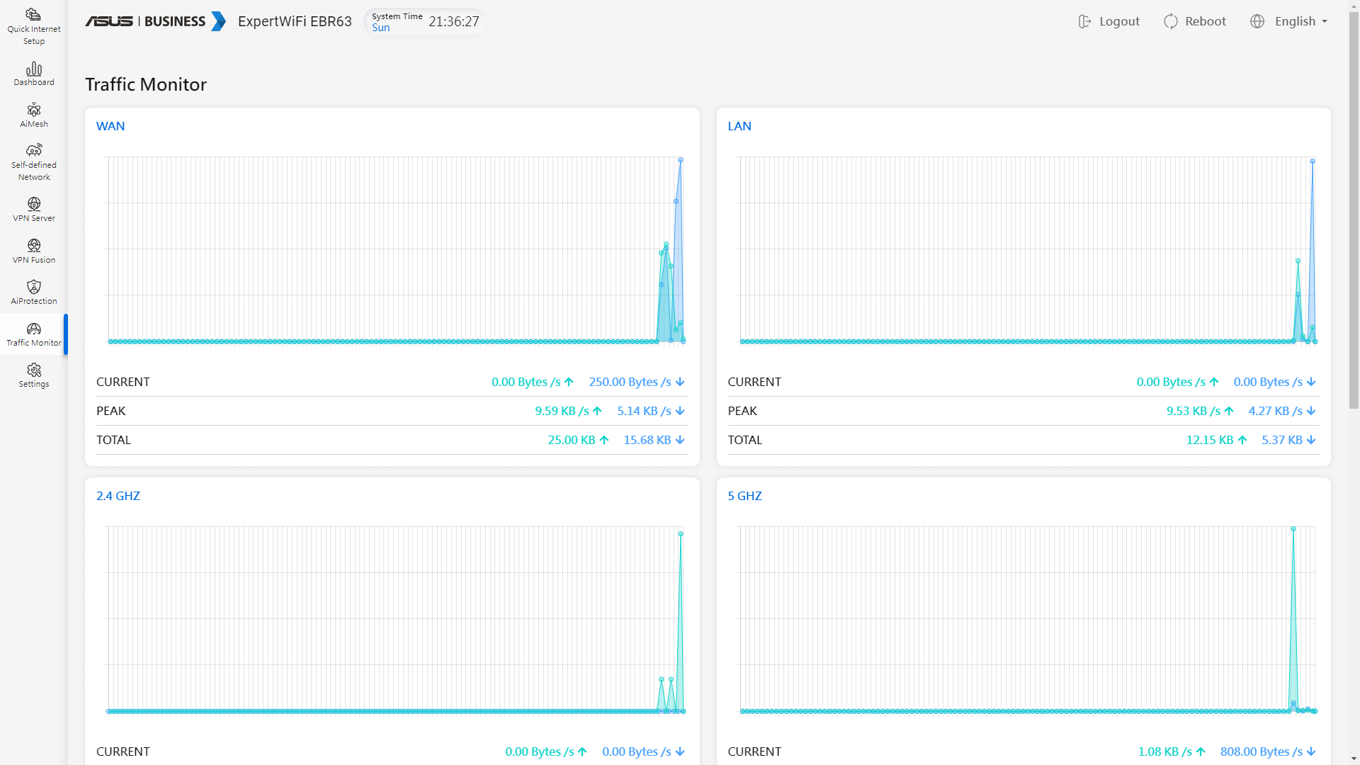Viewport: 1360px width, 765px height.
Task: Open the Quick Internet Setup icon
Action: tap(33, 16)
